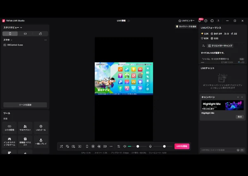
Task: Open the コラボ配信 tool
Action: tap(10, 128)
